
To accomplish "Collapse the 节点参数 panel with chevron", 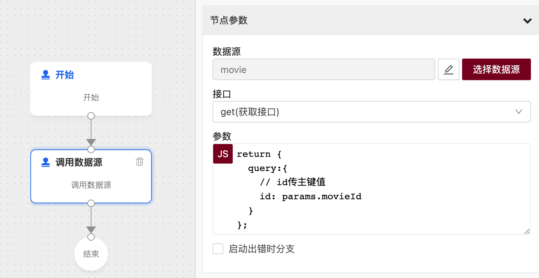I will coord(527,21).
